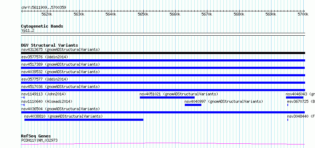Open variant label nsv4038810
The image size is (315, 148).
(63, 116)
